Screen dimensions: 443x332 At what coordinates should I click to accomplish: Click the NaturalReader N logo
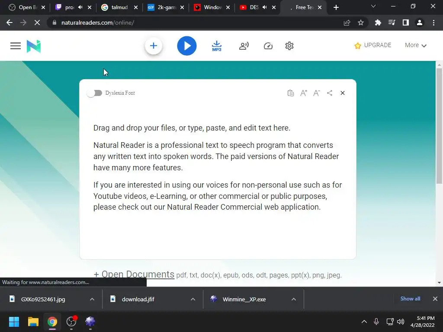[34, 46]
